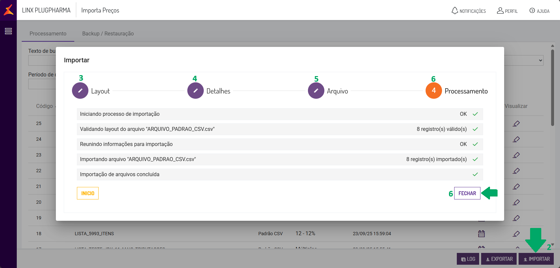Click '8 registro(s) válido(s)' status text

[x=442, y=129]
